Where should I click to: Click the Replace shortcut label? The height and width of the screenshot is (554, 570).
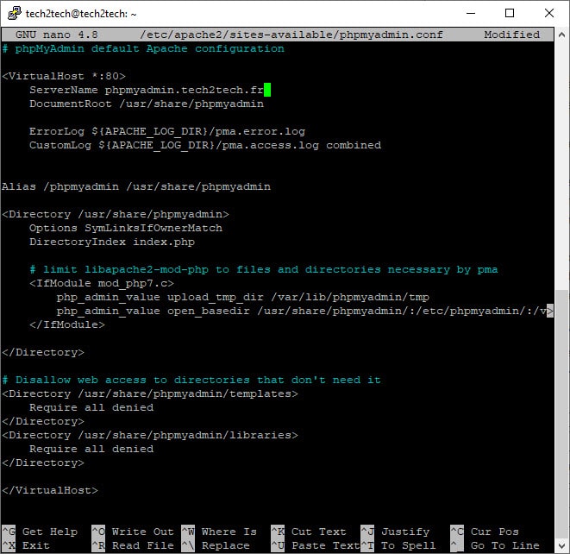click(x=225, y=545)
